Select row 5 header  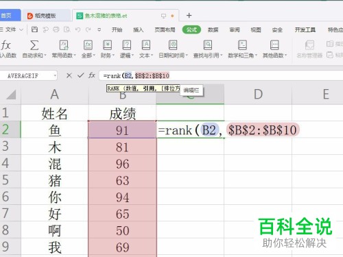point(10,180)
